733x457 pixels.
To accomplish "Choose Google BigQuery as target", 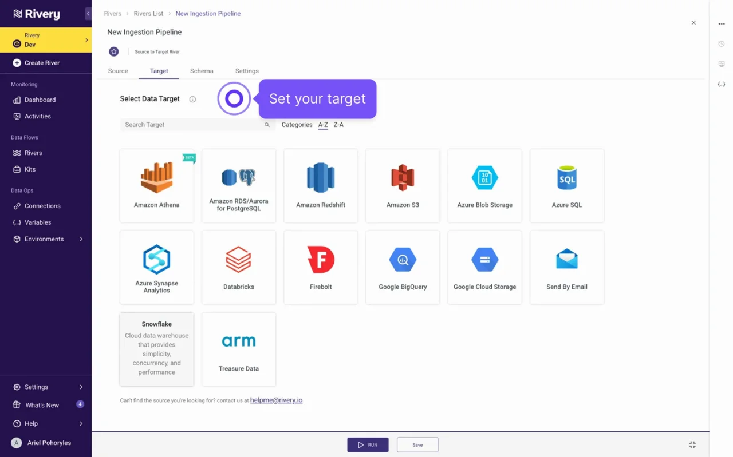I will 403,268.
